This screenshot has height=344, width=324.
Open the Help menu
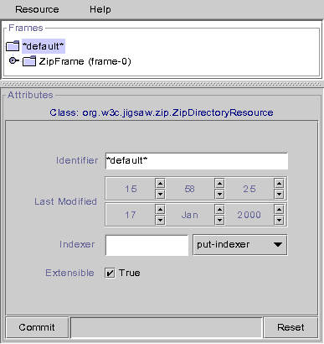tap(100, 9)
